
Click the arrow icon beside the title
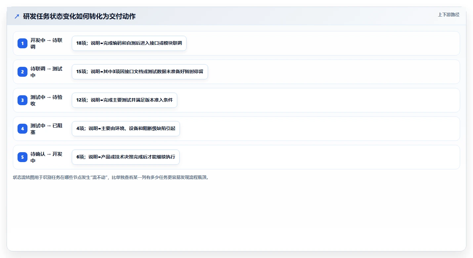point(17,16)
